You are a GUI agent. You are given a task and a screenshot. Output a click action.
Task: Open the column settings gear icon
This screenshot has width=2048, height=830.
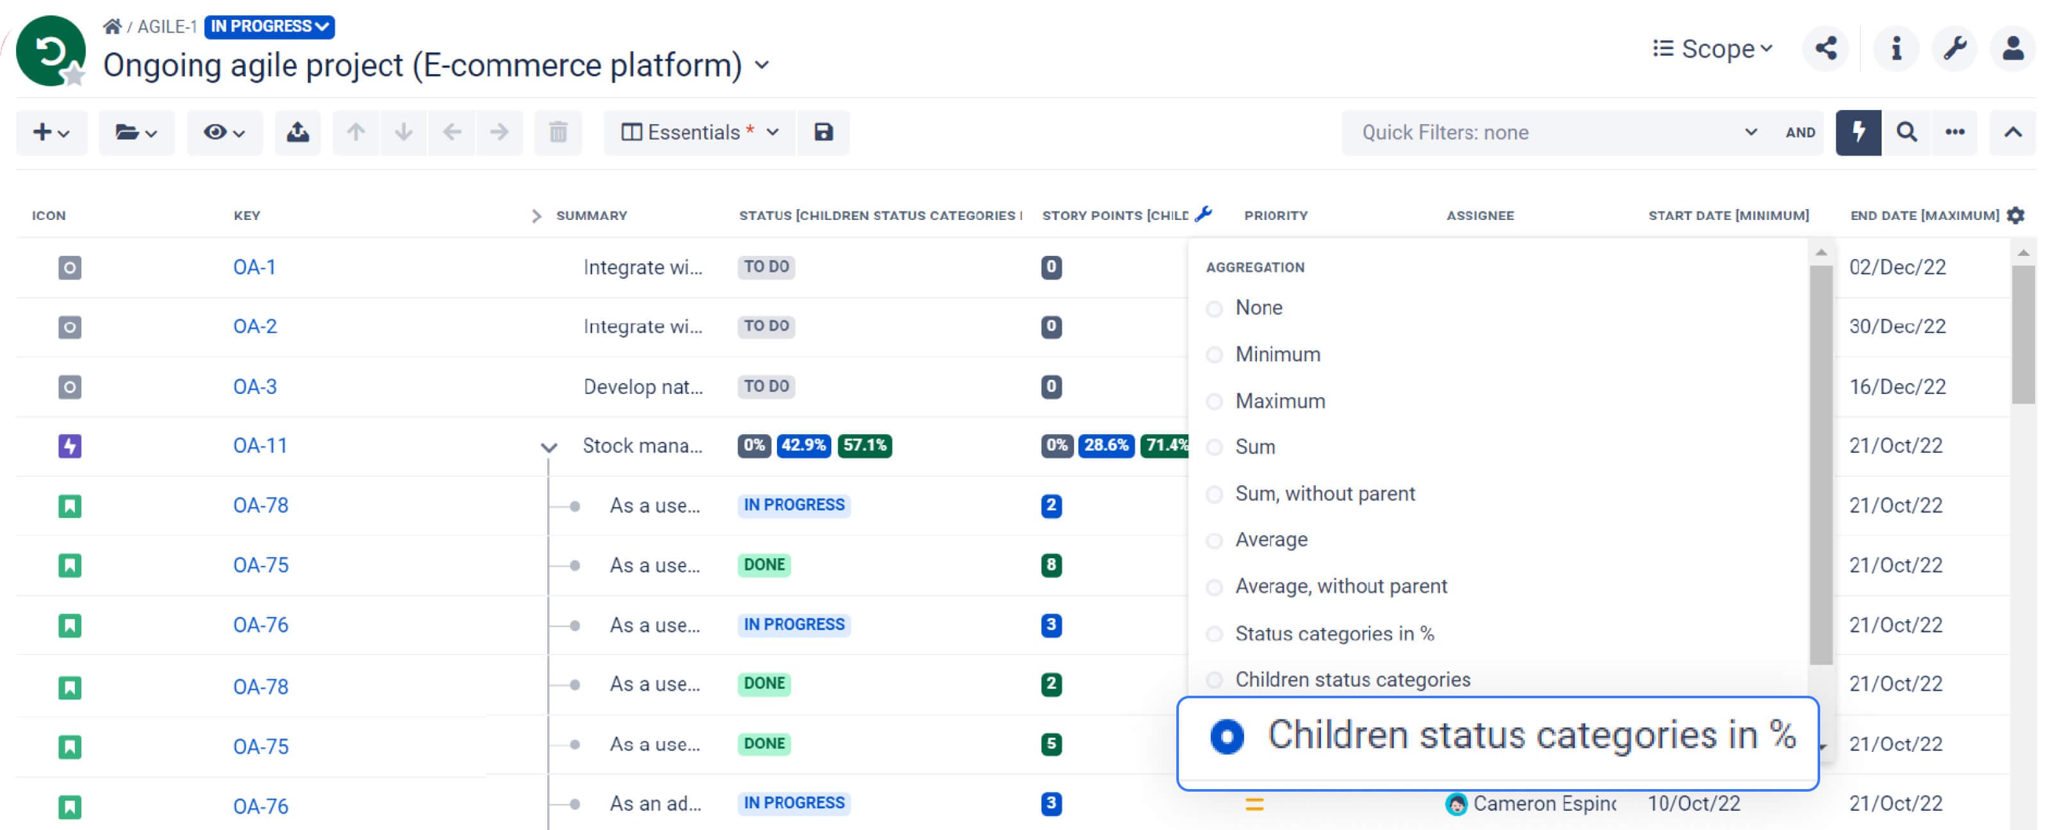(x=2015, y=215)
